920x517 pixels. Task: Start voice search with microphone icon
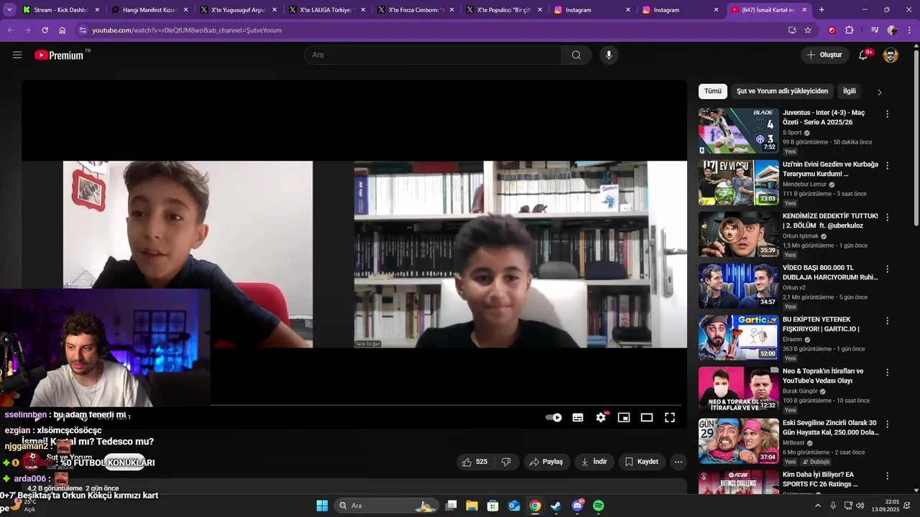pos(609,55)
